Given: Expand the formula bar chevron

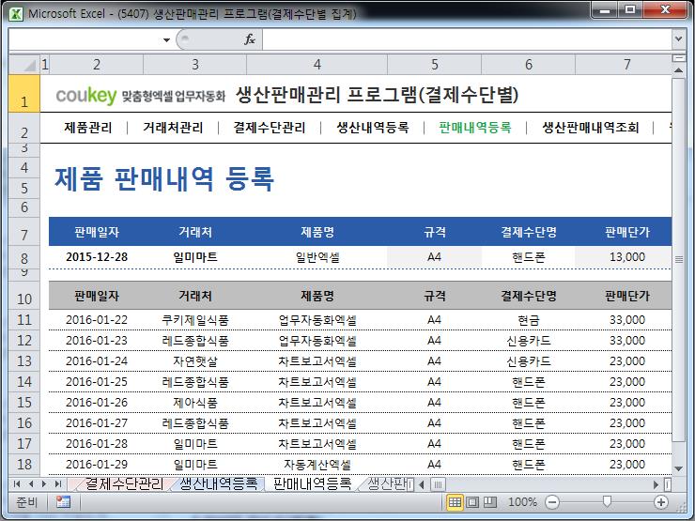Looking at the screenshot, I should (678, 39).
